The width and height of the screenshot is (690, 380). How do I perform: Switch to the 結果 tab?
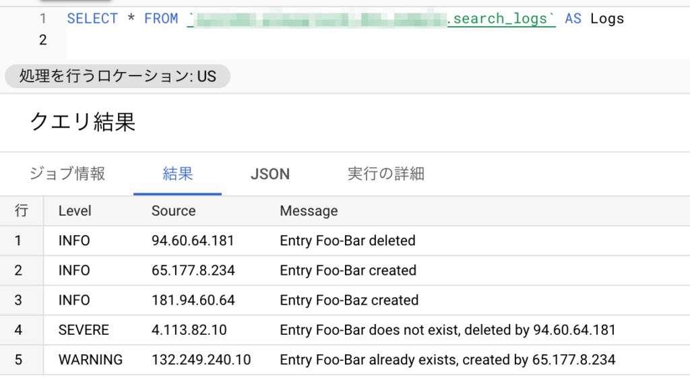click(178, 174)
